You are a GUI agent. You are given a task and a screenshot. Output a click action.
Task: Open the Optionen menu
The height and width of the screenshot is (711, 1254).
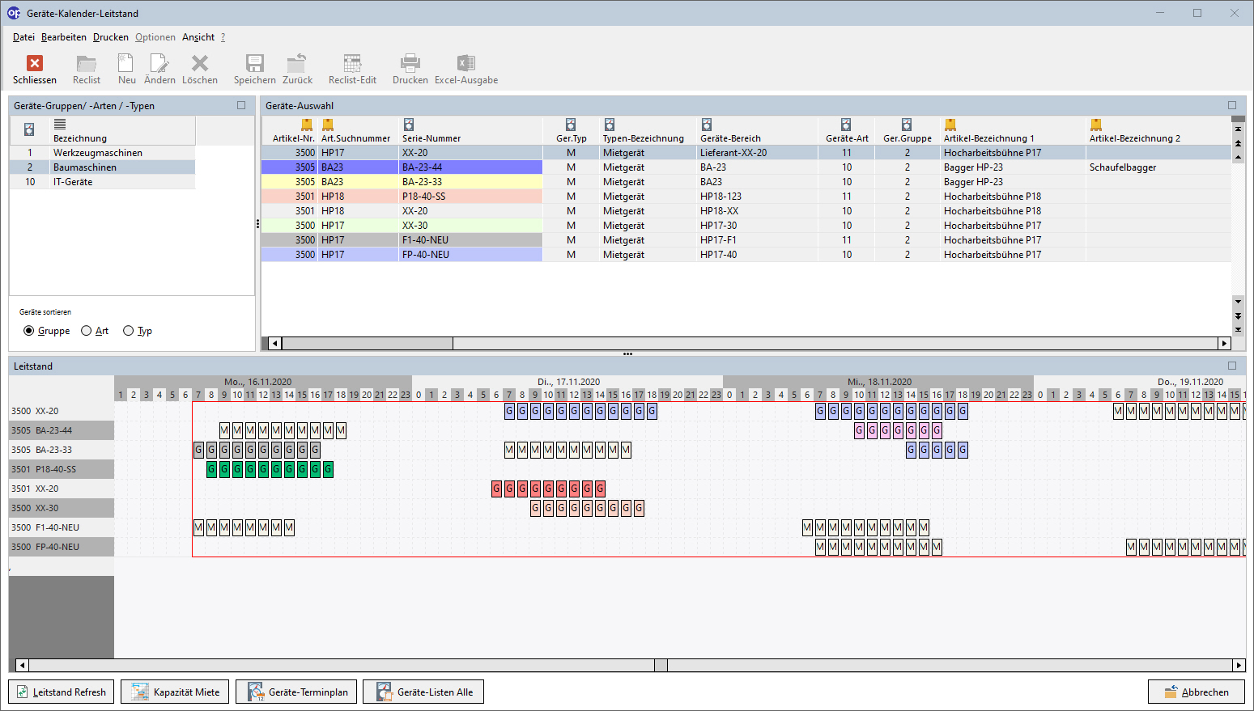tap(155, 37)
